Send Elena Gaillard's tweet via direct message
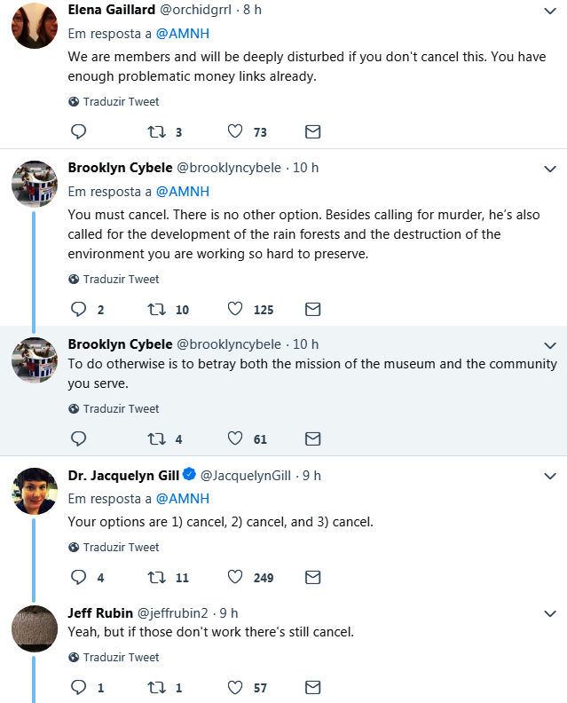The image size is (567, 703). click(x=312, y=132)
